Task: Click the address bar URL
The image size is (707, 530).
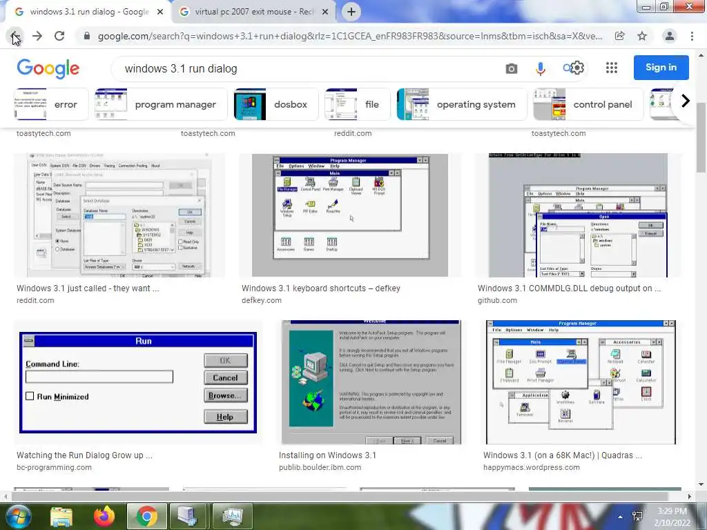Action: coord(350,36)
